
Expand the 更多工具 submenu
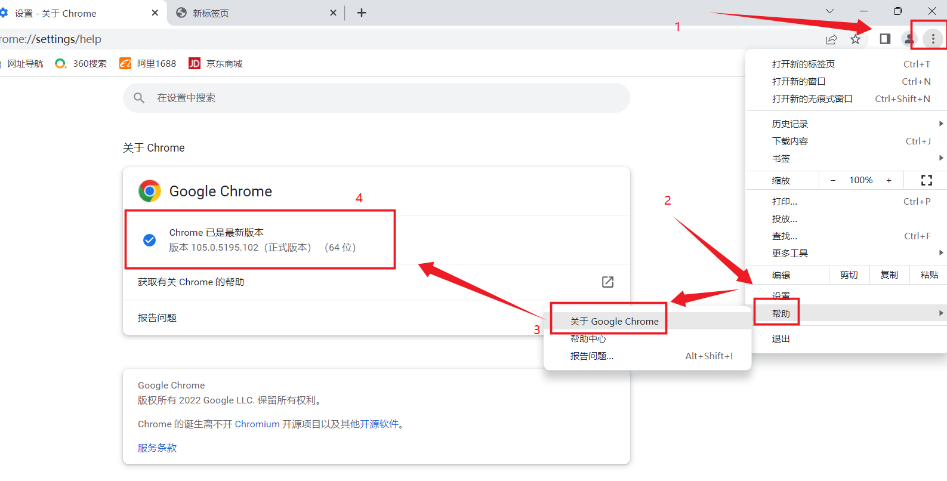(847, 253)
